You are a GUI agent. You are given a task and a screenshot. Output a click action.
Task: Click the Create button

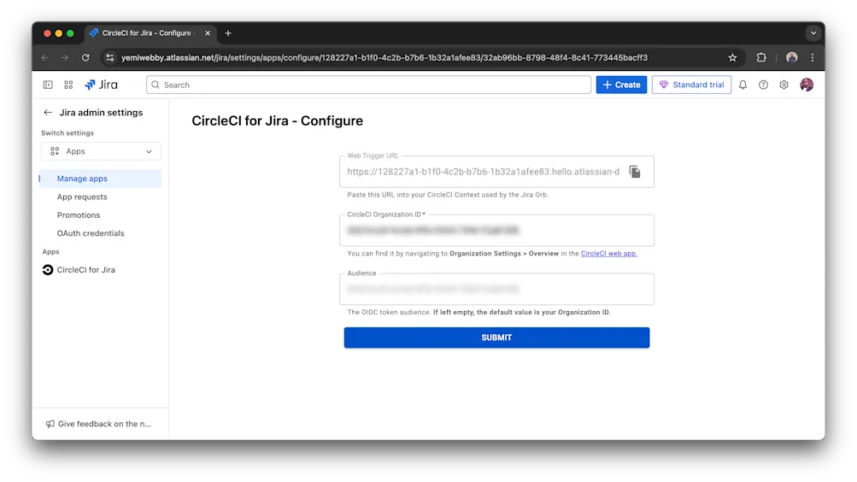coord(621,85)
